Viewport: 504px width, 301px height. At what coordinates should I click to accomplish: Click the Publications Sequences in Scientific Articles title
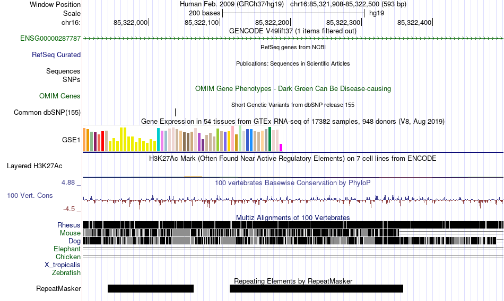[292, 63]
